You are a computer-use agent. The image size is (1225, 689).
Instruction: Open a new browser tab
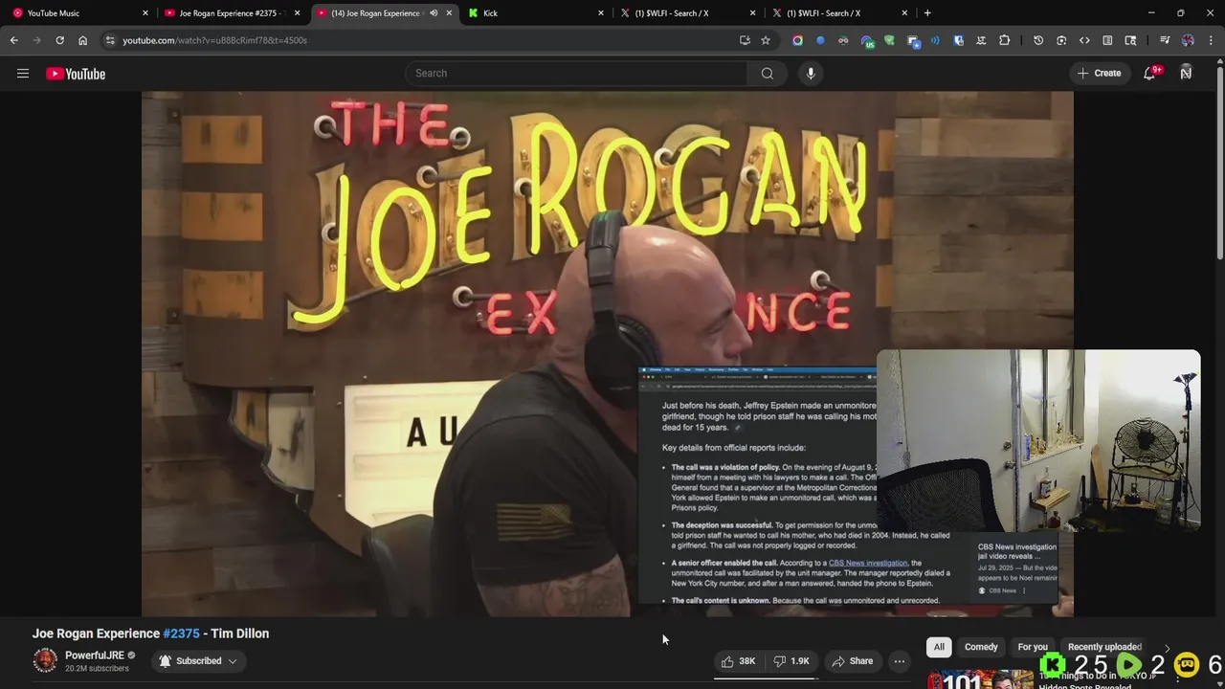pyautogui.click(x=927, y=12)
